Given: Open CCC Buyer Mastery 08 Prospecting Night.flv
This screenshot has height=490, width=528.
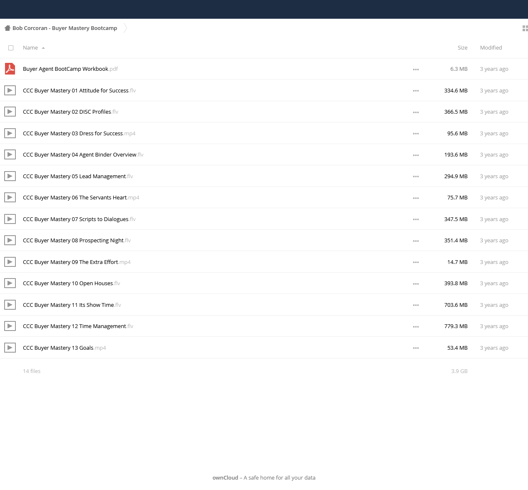Looking at the screenshot, I should point(77,241).
